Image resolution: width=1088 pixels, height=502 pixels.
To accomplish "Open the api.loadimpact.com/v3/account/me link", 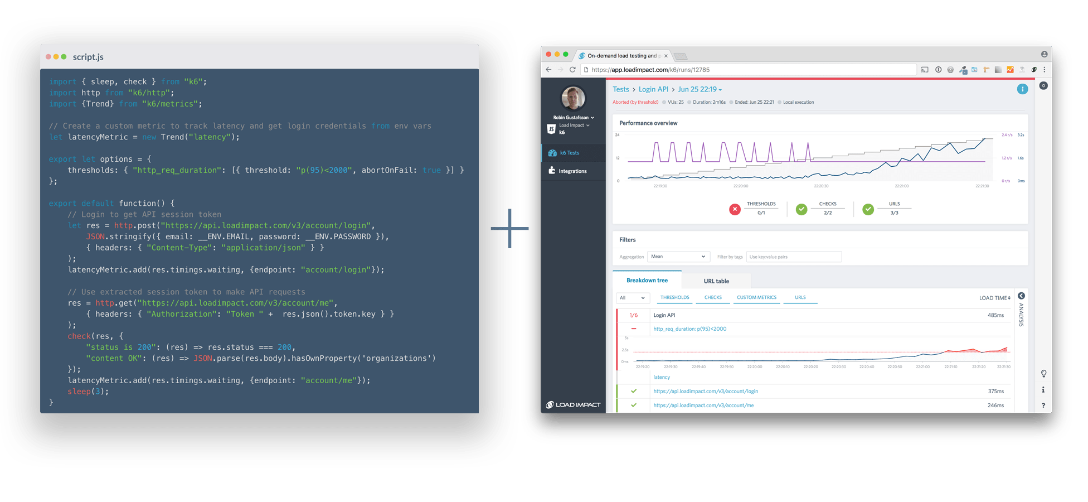I will [x=703, y=405].
